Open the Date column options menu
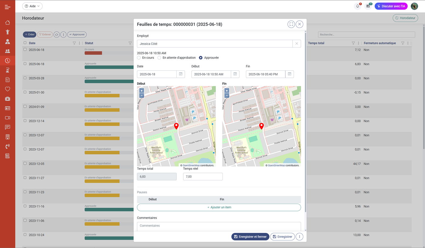 tap(80, 43)
